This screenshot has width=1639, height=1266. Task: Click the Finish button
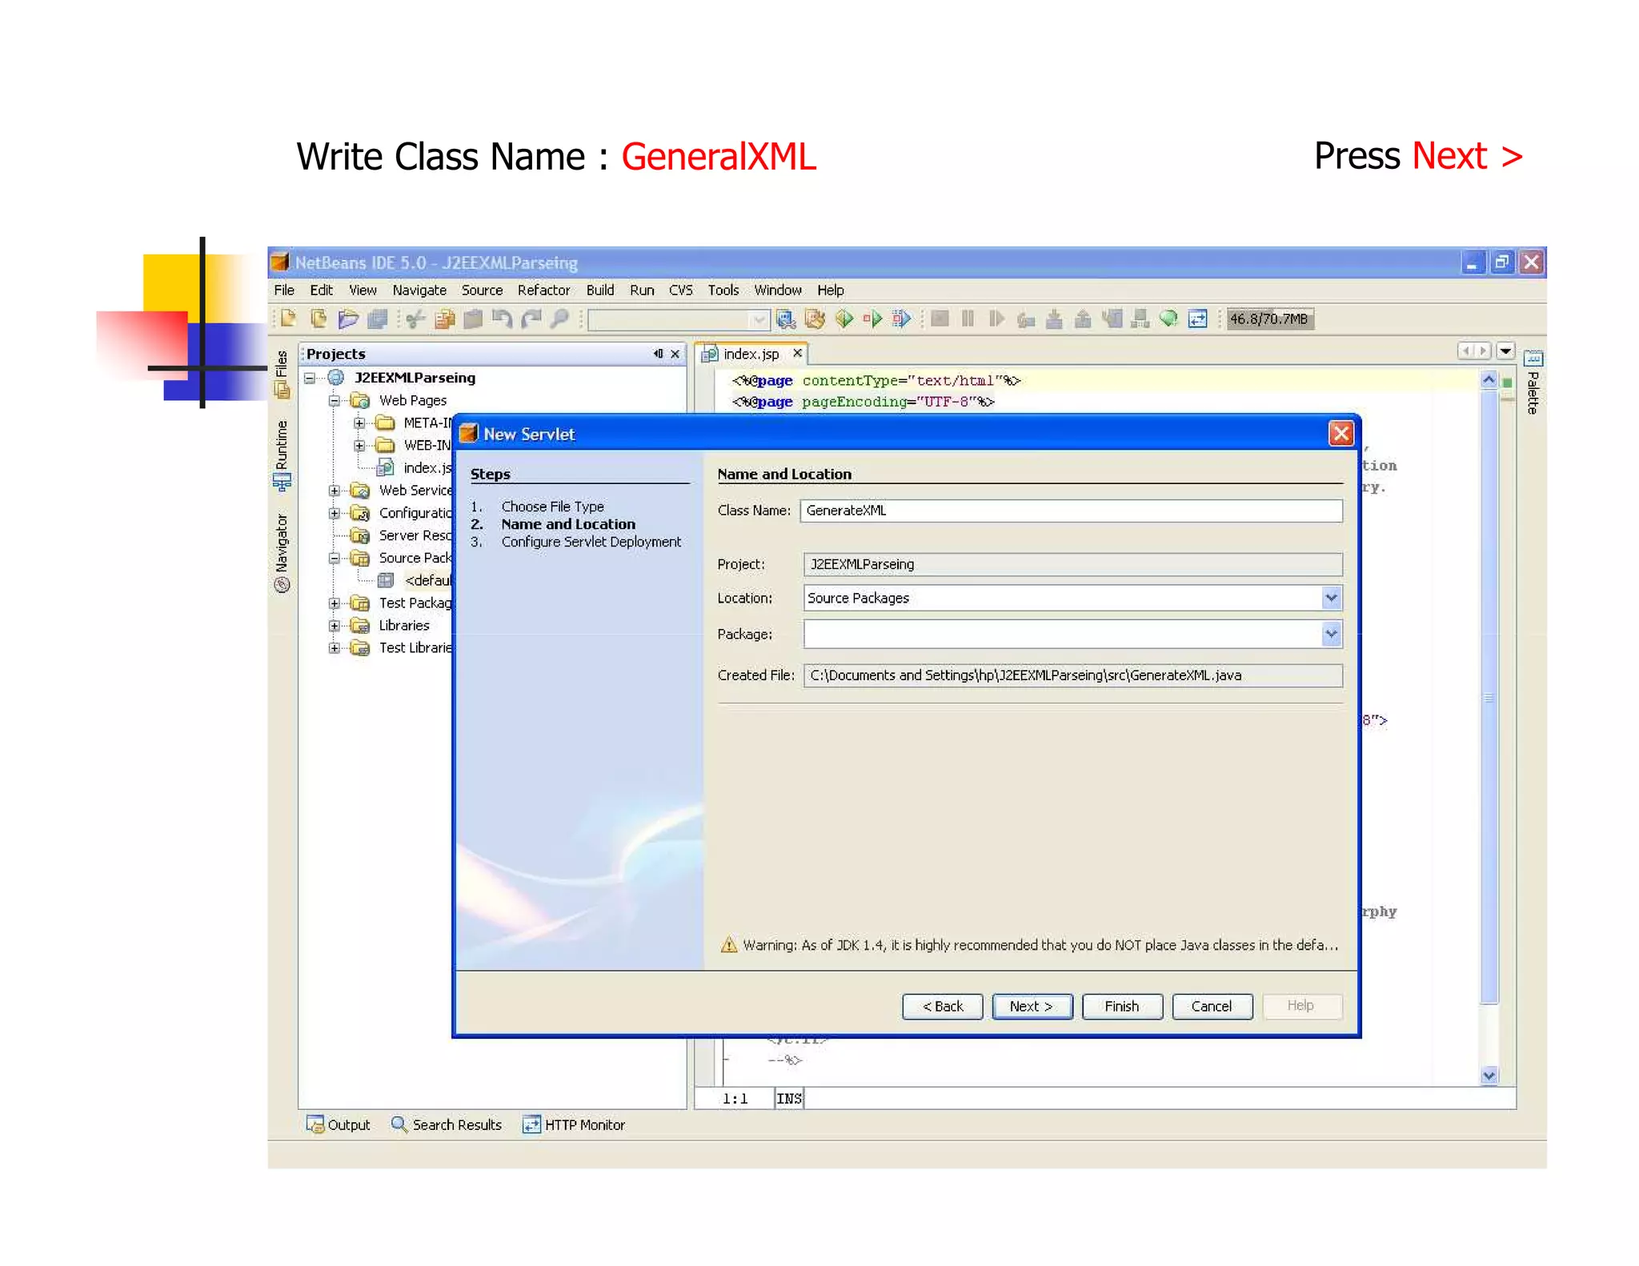[x=1122, y=1006]
